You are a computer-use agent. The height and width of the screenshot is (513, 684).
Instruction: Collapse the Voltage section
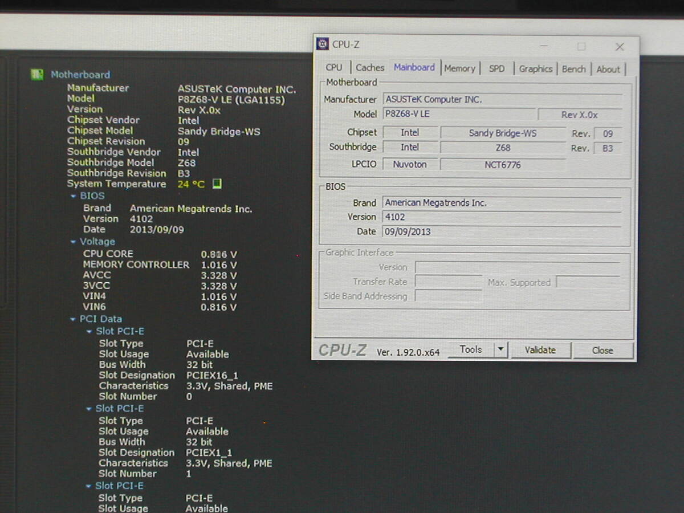[74, 242]
